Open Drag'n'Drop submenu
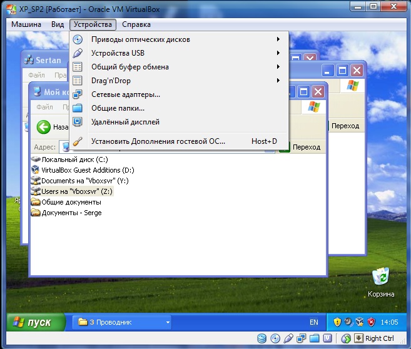Viewport: 411px width, 349px height. 179,81
